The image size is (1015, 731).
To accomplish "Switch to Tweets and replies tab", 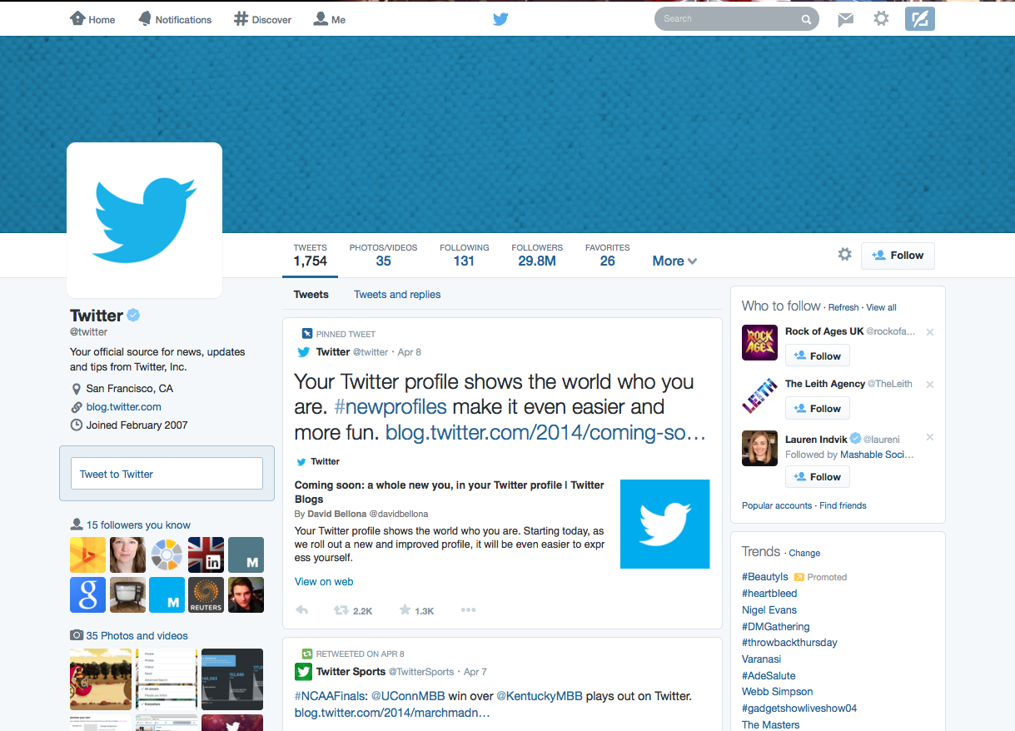I will coord(397,294).
